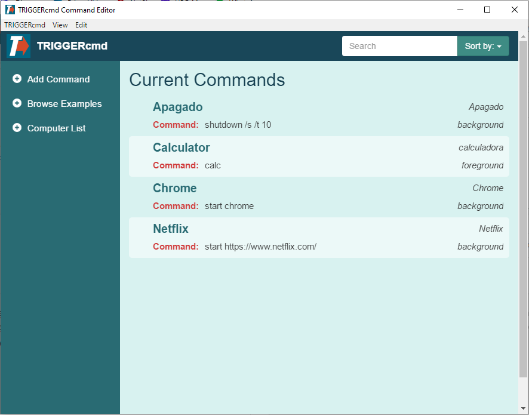The height and width of the screenshot is (415, 529).
Task: Click the plus icon beside Browse Examples
Action: pyautogui.click(x=17, y=103)
